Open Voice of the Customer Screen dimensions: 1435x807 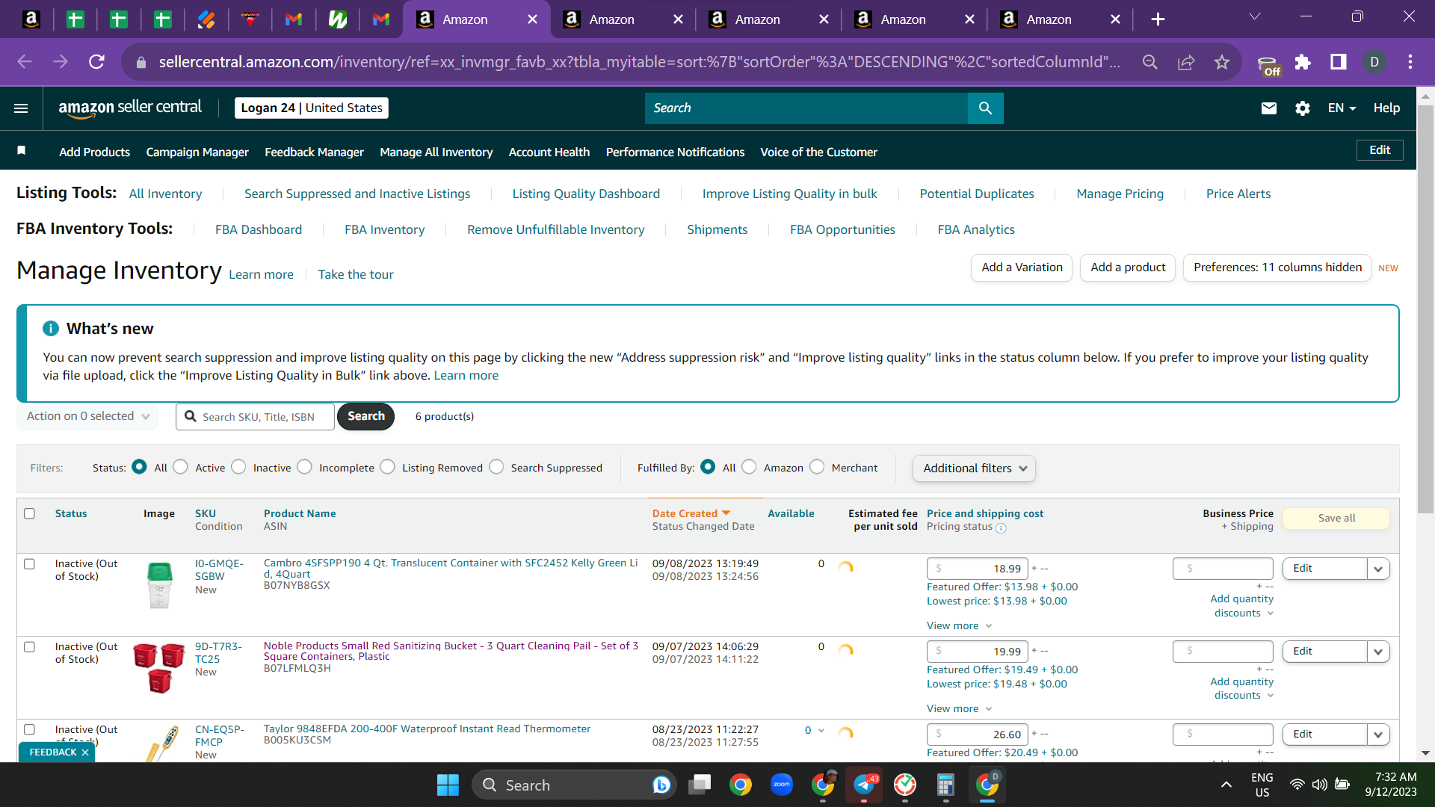tap(818, 152)
